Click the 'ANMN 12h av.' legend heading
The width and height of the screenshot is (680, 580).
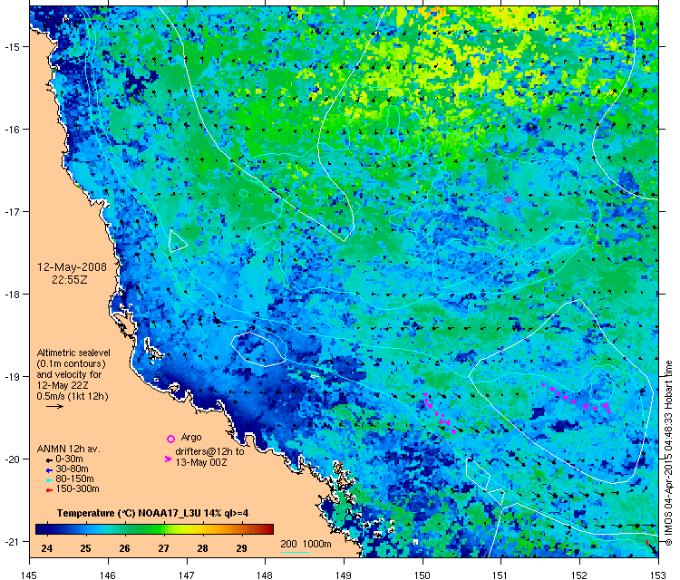click(x=69, y=449)
